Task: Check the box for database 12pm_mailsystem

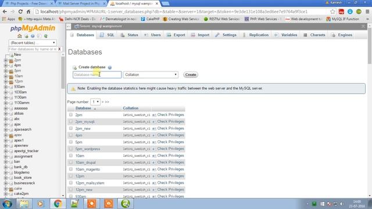Action: point(71,183)
